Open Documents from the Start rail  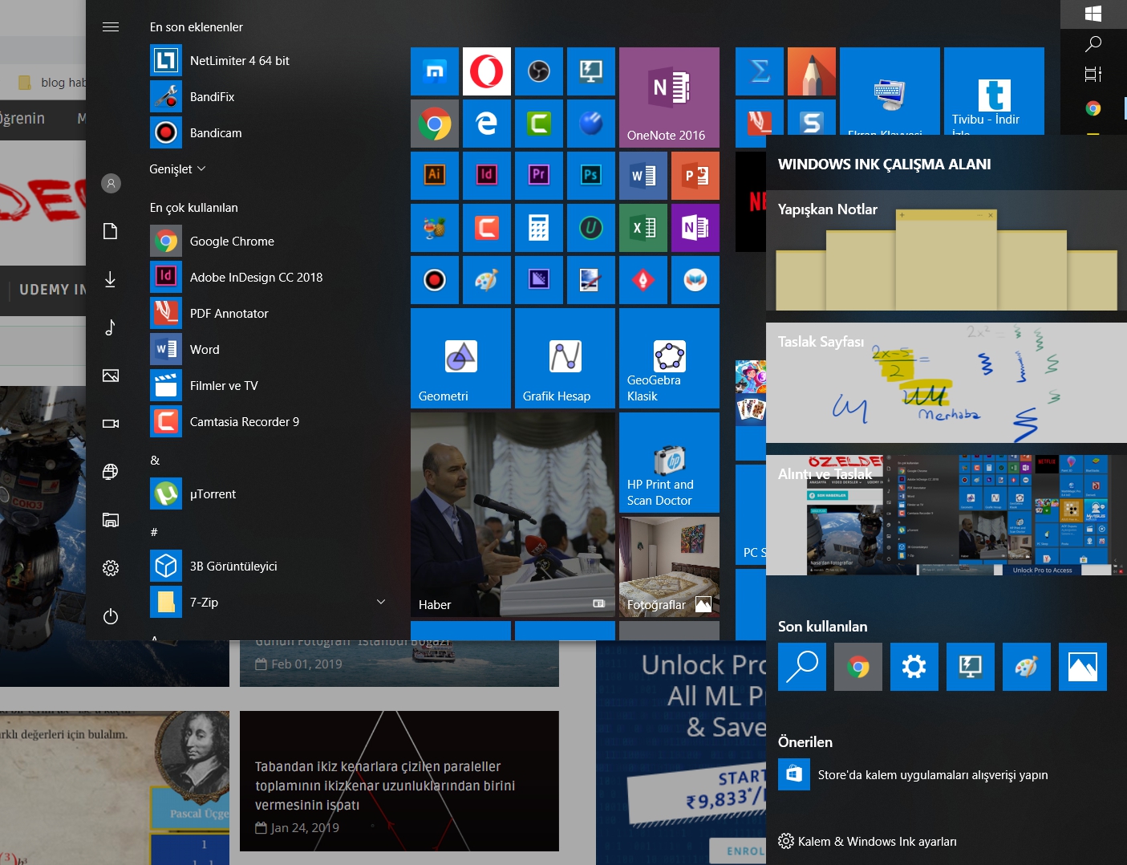click(x=111, y=231)
